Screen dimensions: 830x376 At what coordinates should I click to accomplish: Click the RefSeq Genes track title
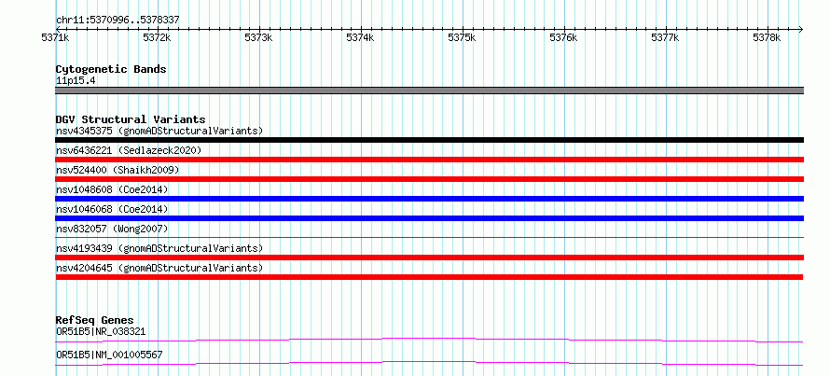[94, 320]
